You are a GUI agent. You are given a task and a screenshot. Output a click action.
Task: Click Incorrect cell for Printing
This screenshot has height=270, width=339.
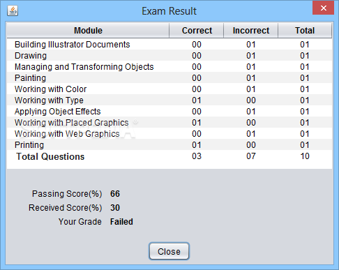pos(251,144)
